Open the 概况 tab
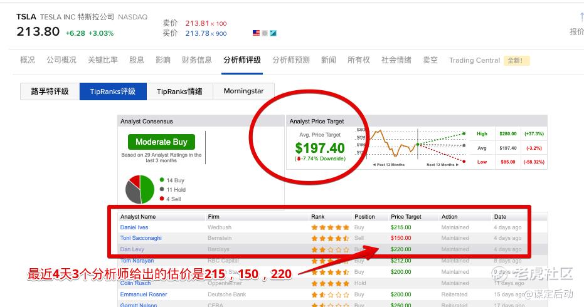 pyautogui.click(x=27, y=60)
